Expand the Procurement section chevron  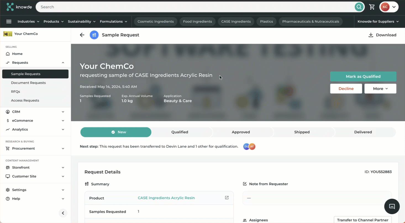point(63,148)
